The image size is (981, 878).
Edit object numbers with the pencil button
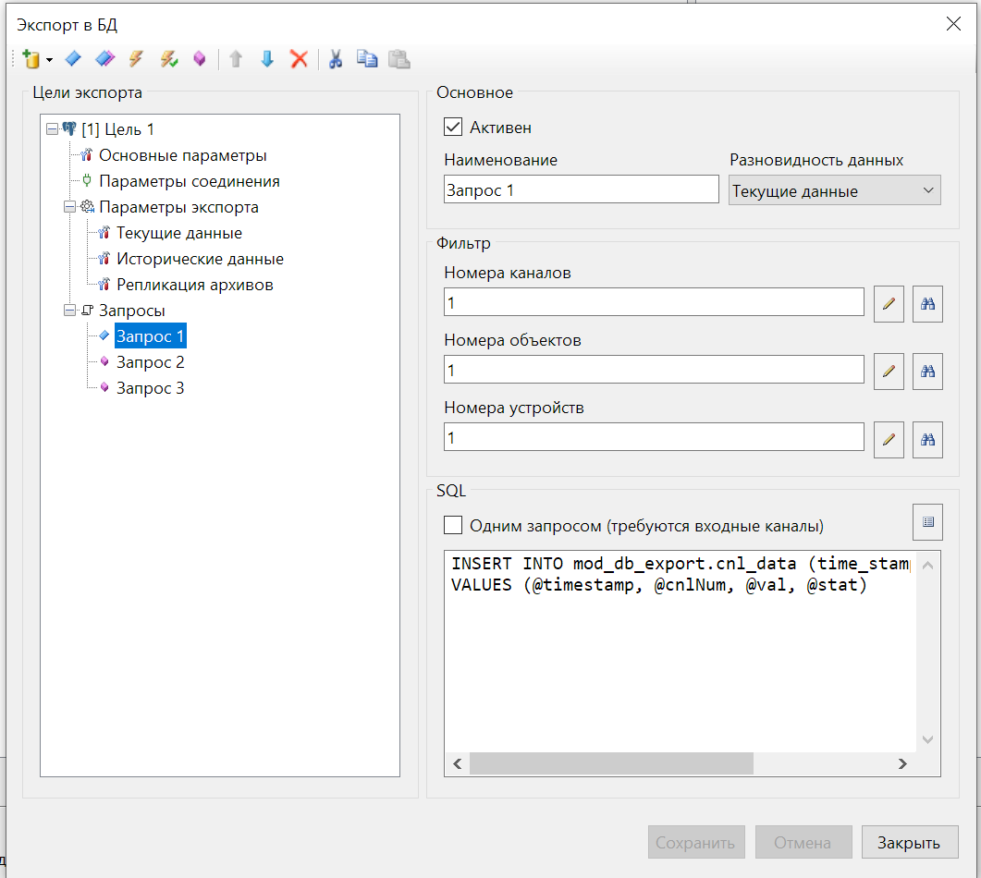(889, 372)
